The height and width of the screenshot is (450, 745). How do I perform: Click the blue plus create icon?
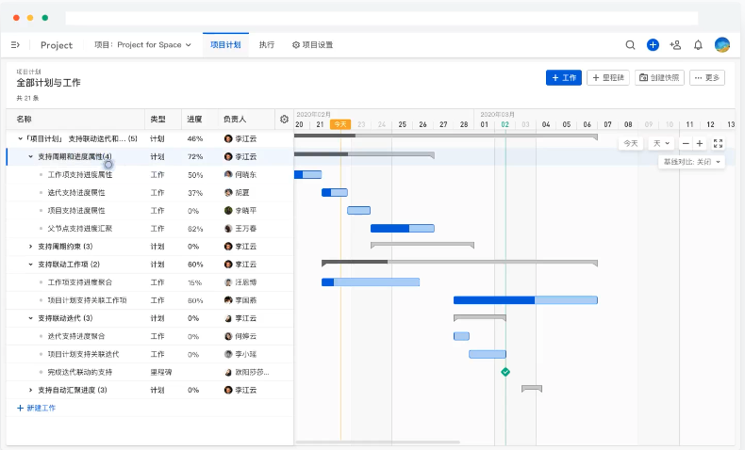click(653, 44)
